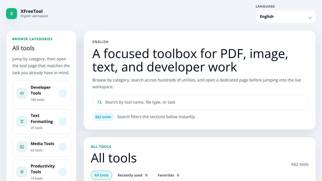Image resolution: width=322 pixels, height=181 pixels.
Task: Click the Media Tools image icon
Action: coord(22,147)
